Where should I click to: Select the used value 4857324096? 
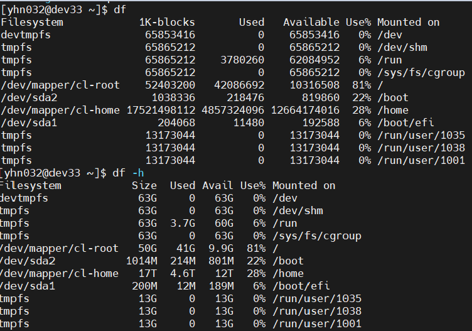pyautogui.click(x=233, y=111)
